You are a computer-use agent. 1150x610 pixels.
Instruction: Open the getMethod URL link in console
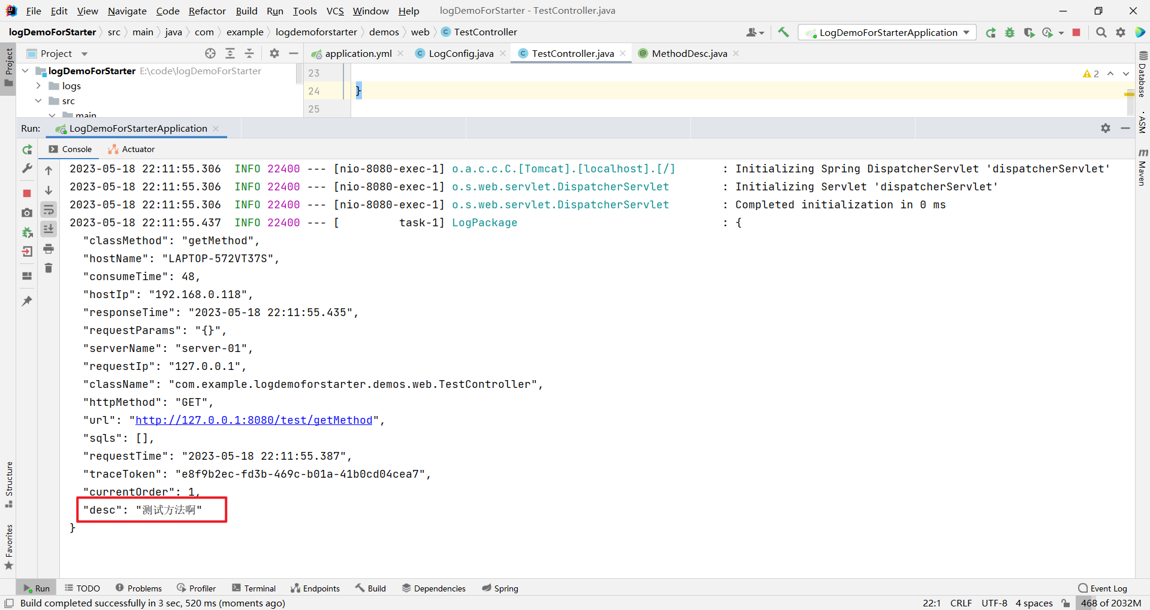(x=254, y=420)
